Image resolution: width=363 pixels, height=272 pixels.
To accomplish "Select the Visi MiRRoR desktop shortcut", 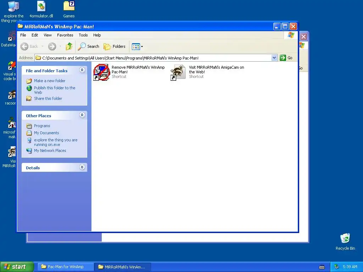I will click(12, 152).
